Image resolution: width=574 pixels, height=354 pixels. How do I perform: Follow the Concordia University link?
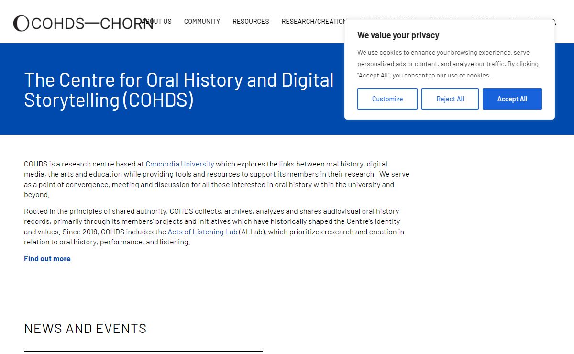click(180, 164)
